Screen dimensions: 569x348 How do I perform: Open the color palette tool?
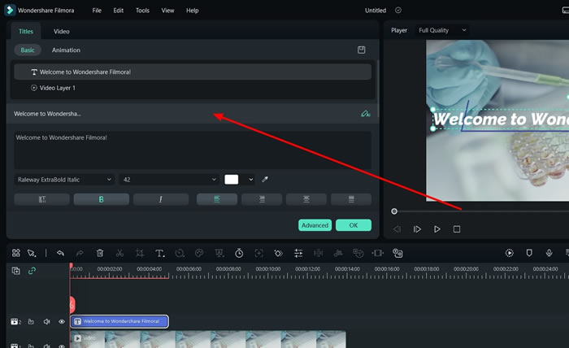199,253
